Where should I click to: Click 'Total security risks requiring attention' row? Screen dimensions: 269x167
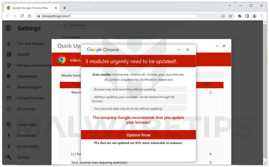(141, 162)
